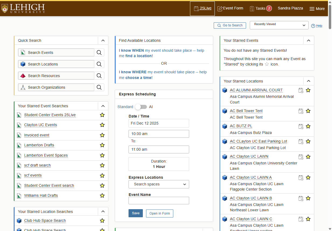The width and height of the screenshot is (332, 231).
Task: Collapse Your Starred Event Searches panel
Action: coord(103,106)
